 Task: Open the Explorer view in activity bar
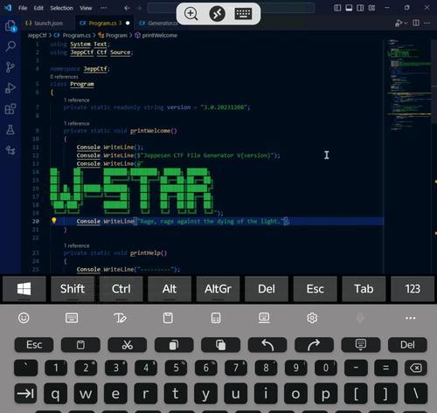tap(10, 26)
